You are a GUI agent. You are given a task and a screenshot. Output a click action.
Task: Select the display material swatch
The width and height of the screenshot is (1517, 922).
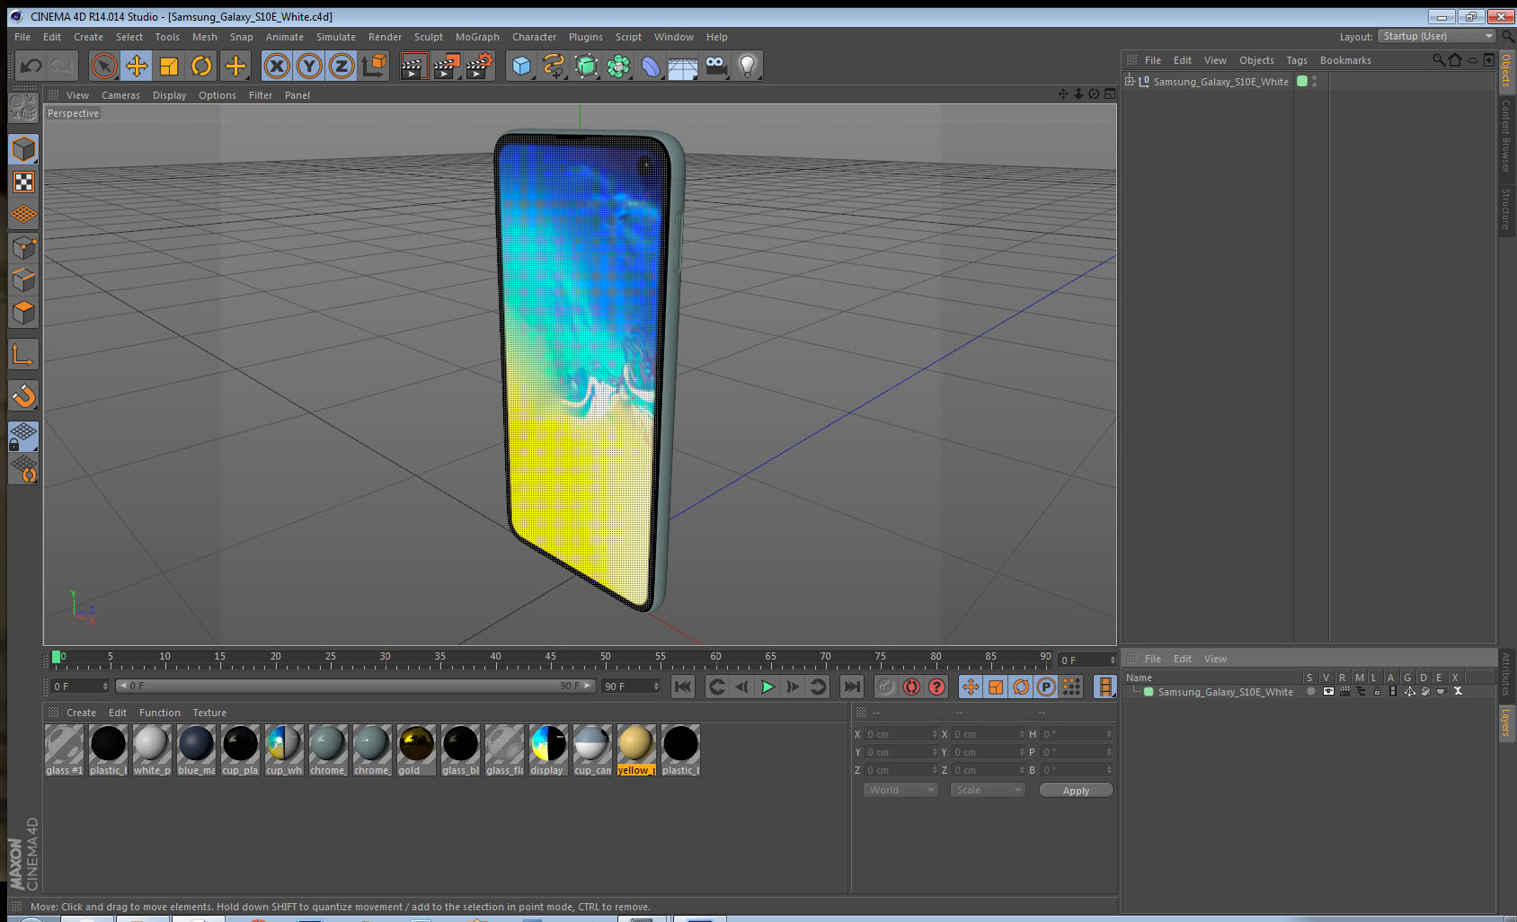(548, 750)
